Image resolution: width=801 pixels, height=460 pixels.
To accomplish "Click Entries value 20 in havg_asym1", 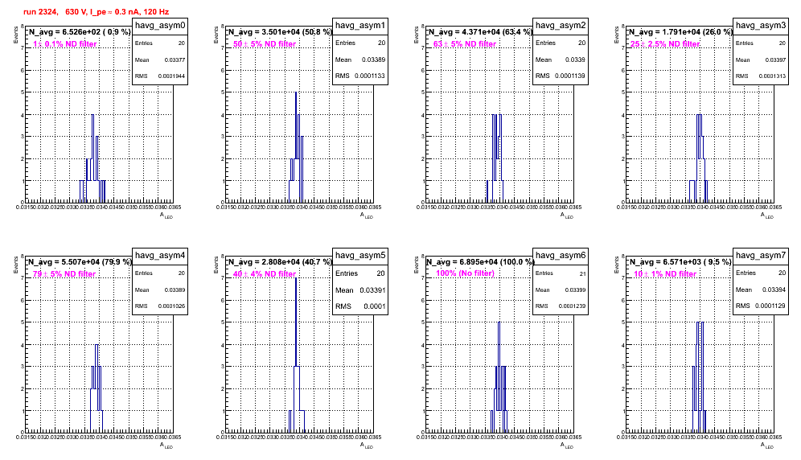I will 381,43.
